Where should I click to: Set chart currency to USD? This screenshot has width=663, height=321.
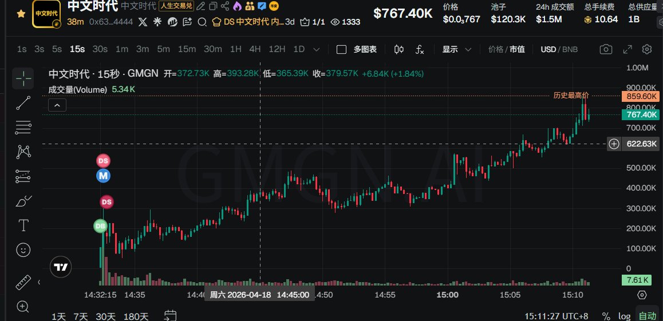point(548,49)
